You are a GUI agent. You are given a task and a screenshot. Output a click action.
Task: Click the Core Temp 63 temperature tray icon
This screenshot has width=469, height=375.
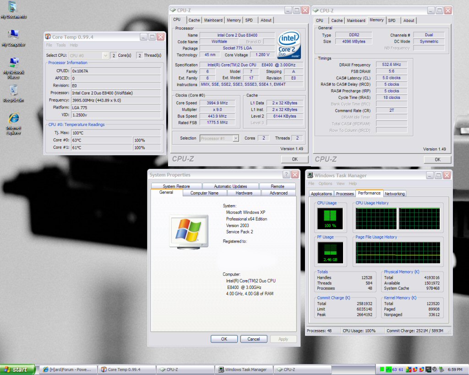(x=394, y=370)
